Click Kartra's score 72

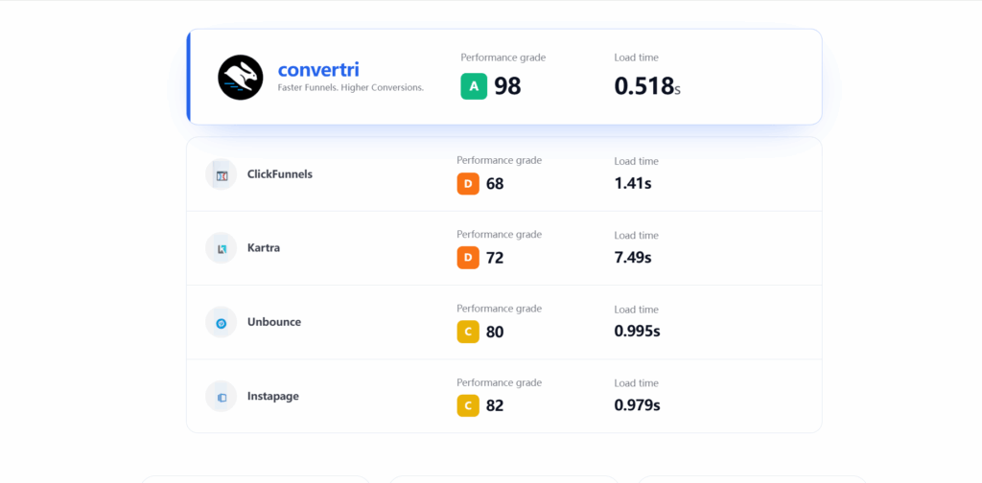(x=495, y=258)
